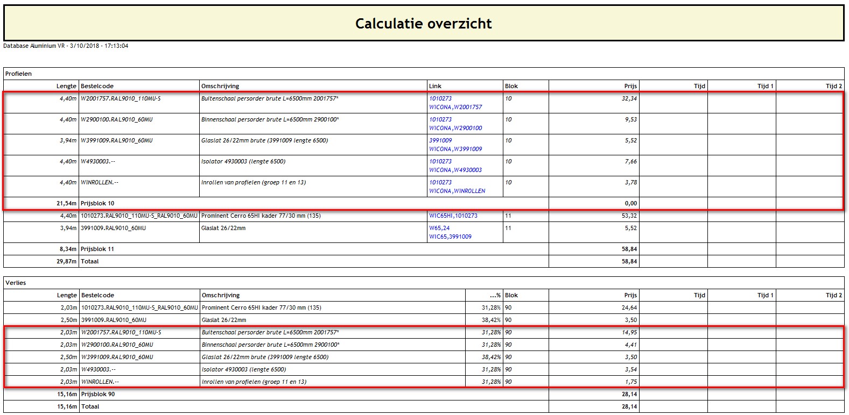Click Tijd 1 header in Verlies table
The width and height of the screenshot is (849, 415).
[765, 295]
